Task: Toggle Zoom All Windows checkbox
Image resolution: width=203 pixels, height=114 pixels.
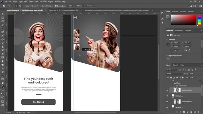Action: click(x=41, y=6)
